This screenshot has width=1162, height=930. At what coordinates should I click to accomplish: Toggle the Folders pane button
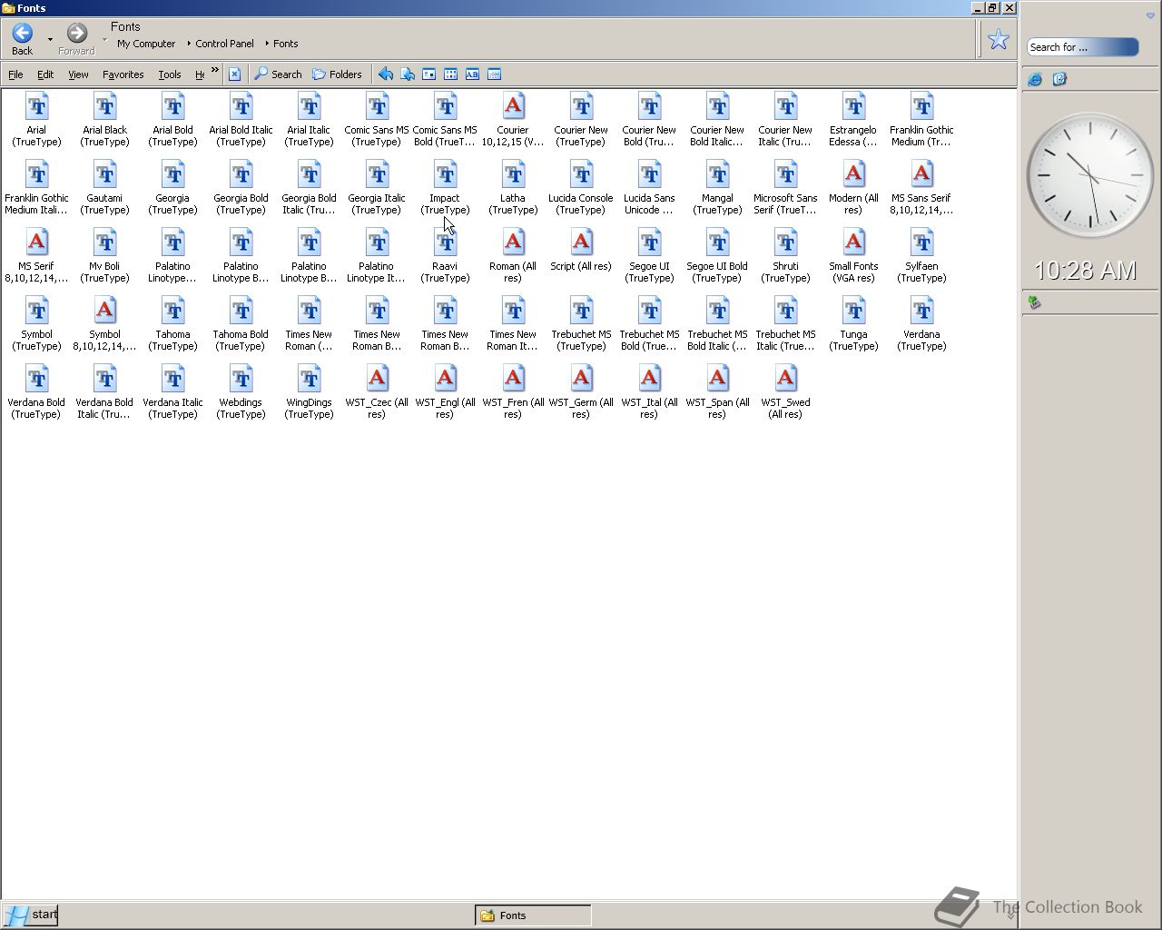coord(337,74)
